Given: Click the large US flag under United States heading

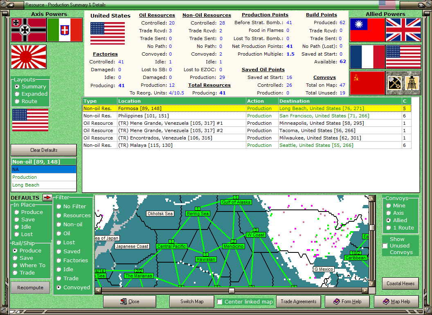Looking at the screenshot, I should pos(108,34).
